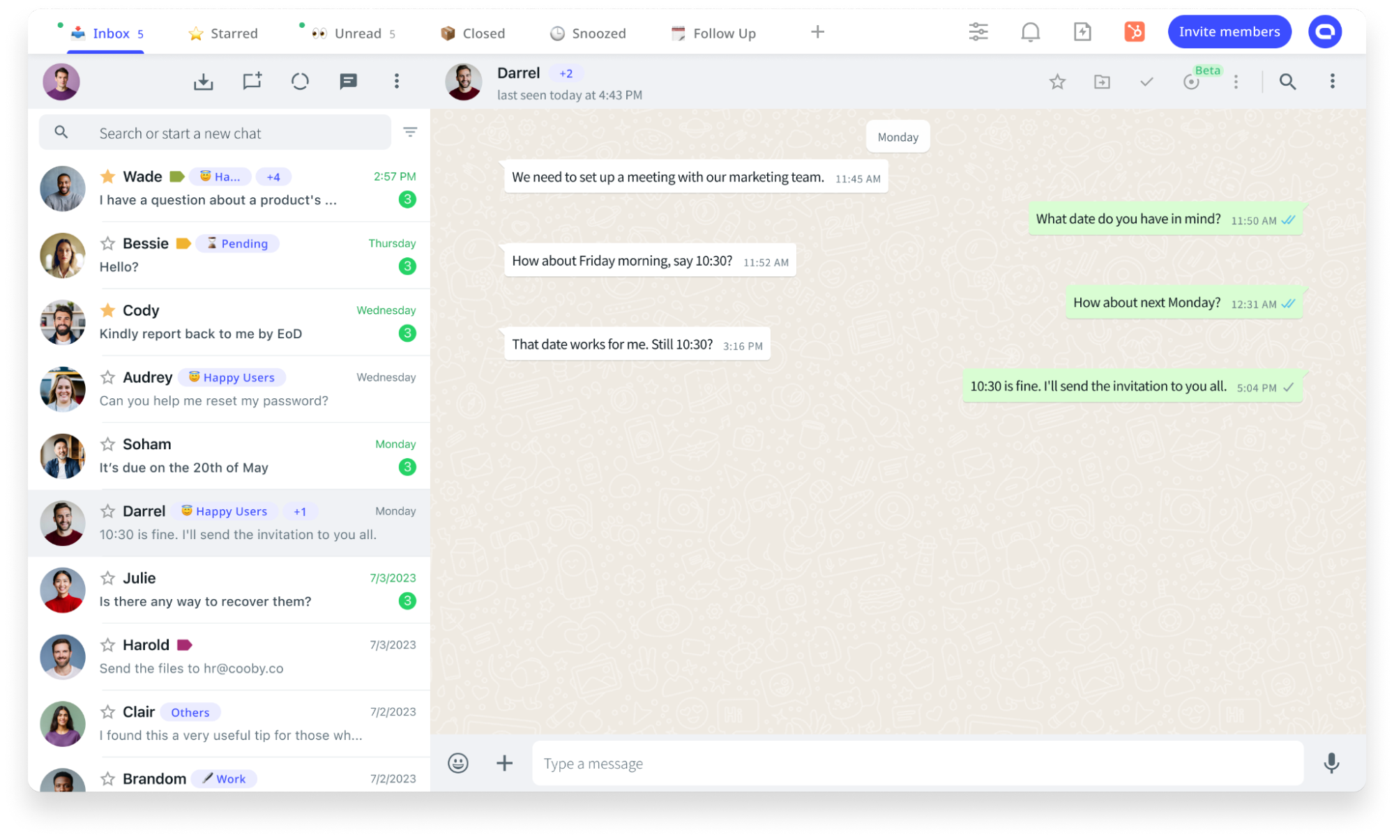Image resolution: width=1394 pixels, height=839 pixels.
Task: Open the Follow Up tab
Action: (x=722, y=33)
